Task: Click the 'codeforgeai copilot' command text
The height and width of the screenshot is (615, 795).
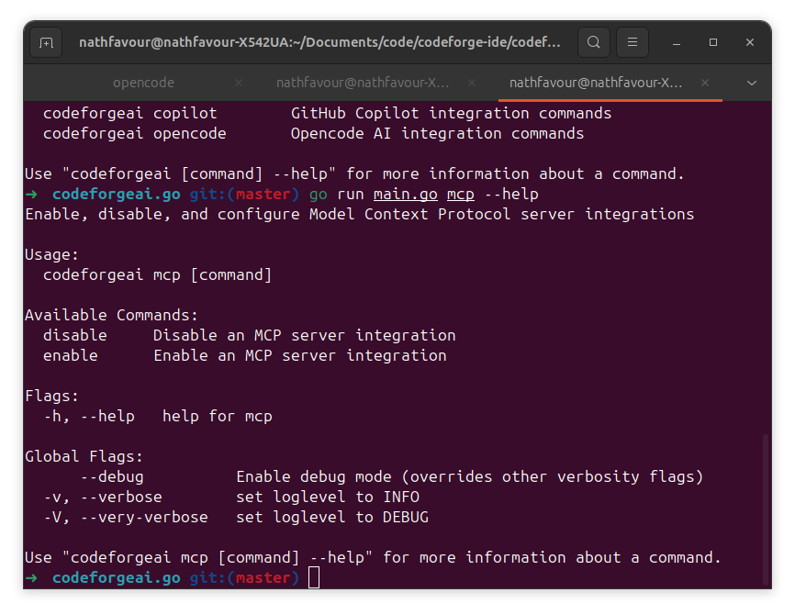Action: 129,113
